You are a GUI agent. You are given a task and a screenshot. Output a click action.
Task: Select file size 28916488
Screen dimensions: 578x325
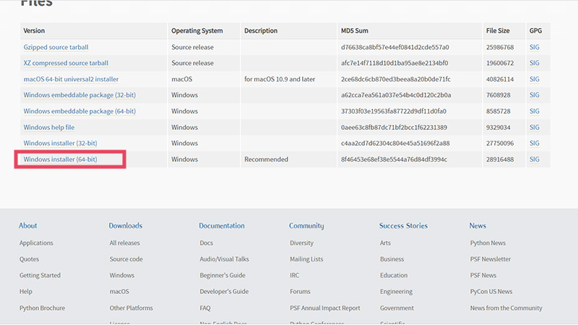(500, 159)
